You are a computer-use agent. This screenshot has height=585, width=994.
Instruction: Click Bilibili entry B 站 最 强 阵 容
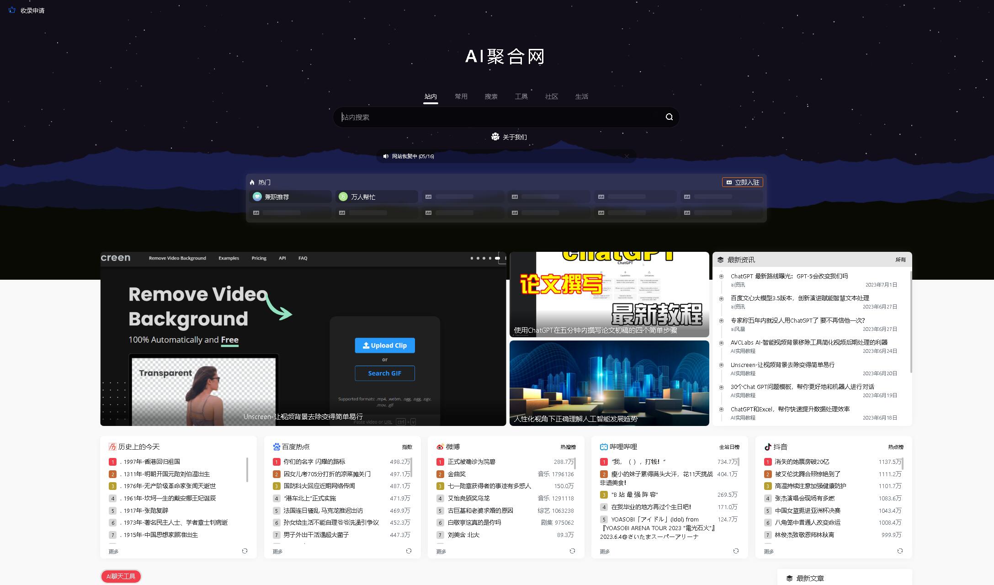pos(634,495)
